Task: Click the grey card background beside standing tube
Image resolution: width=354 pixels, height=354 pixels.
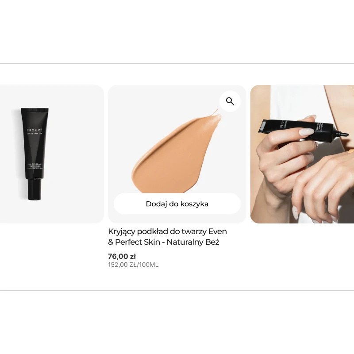Action: click(77, 154)
